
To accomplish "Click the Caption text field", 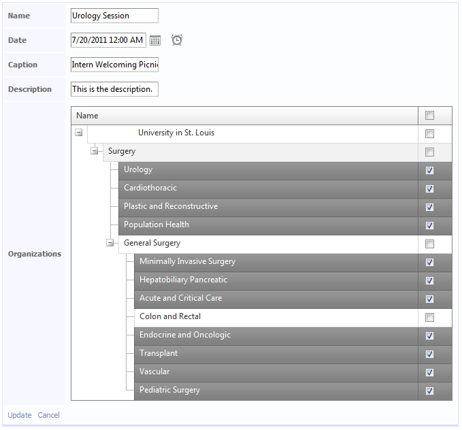I will click(114, 65).
